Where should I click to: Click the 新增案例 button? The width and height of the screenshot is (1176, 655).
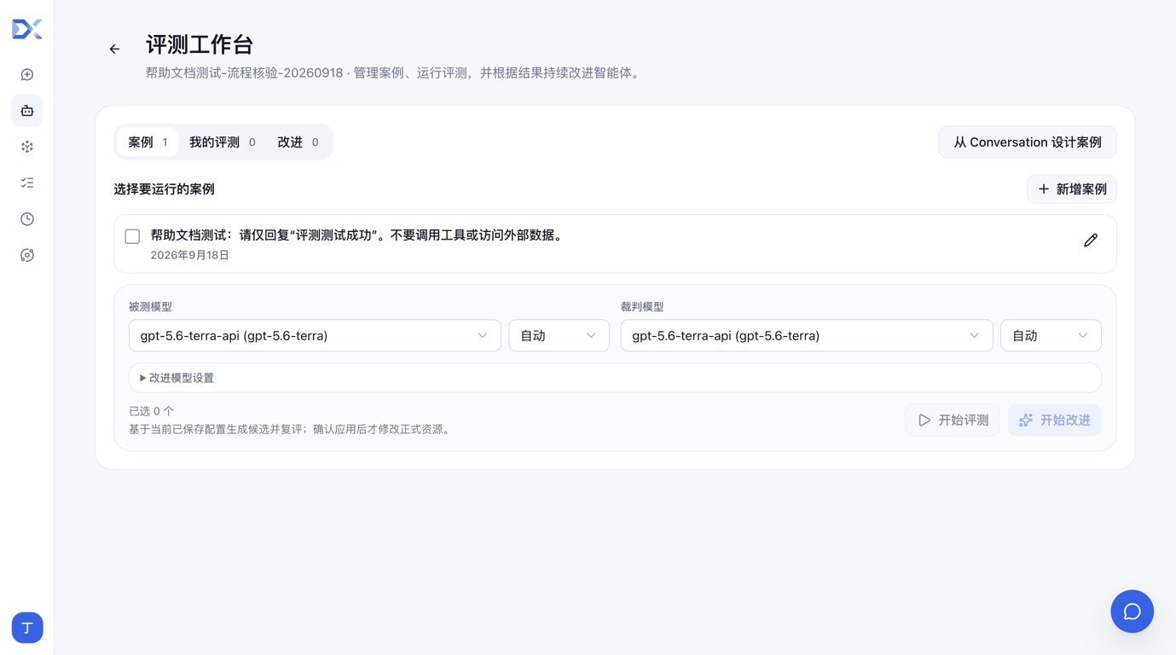pos(1072,189)
